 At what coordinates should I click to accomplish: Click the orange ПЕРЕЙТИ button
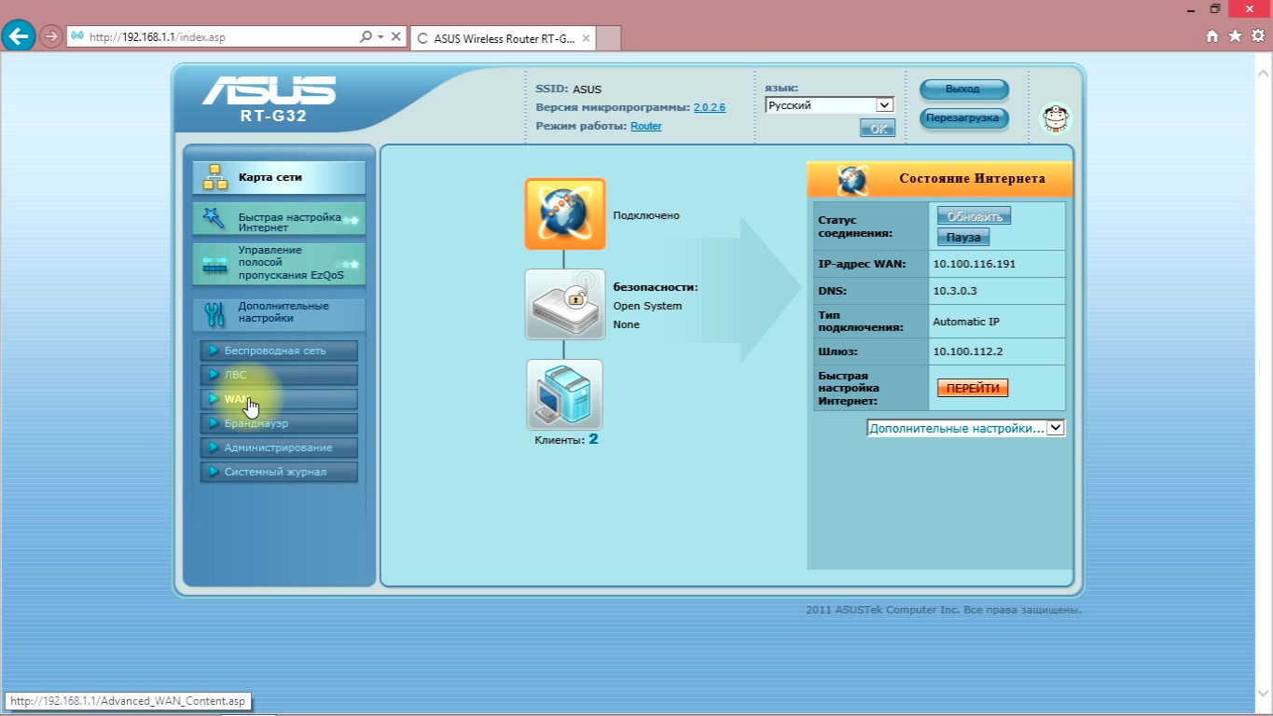(x=973, y=388)
